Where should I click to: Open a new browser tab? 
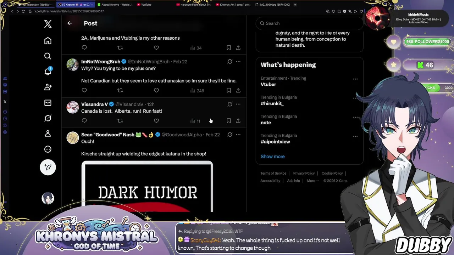[x=295, y=5]
